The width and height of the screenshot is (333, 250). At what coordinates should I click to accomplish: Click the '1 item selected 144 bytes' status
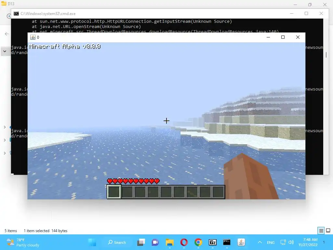(46, 231)
